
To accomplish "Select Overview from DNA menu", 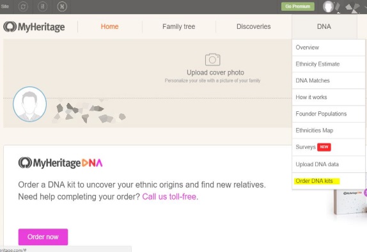I will coord(329,47).
